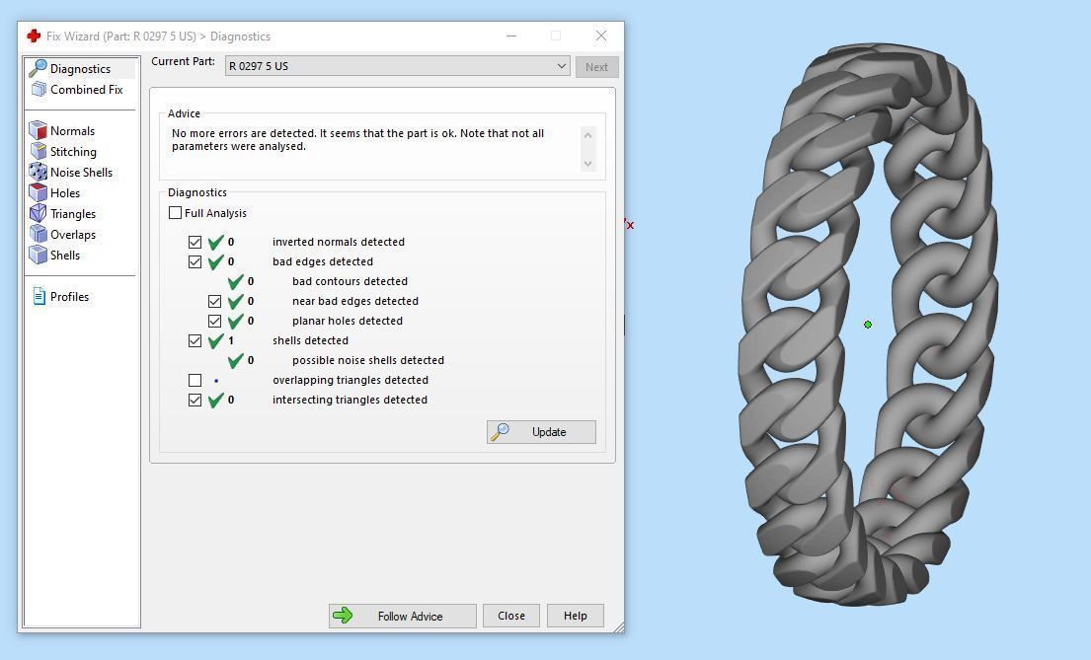Click the Noise Shells icon
1091x660 pixels.
click(38, 172)
